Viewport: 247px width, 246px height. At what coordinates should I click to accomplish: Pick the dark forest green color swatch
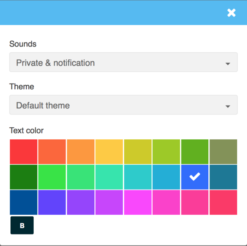(23, 177)
